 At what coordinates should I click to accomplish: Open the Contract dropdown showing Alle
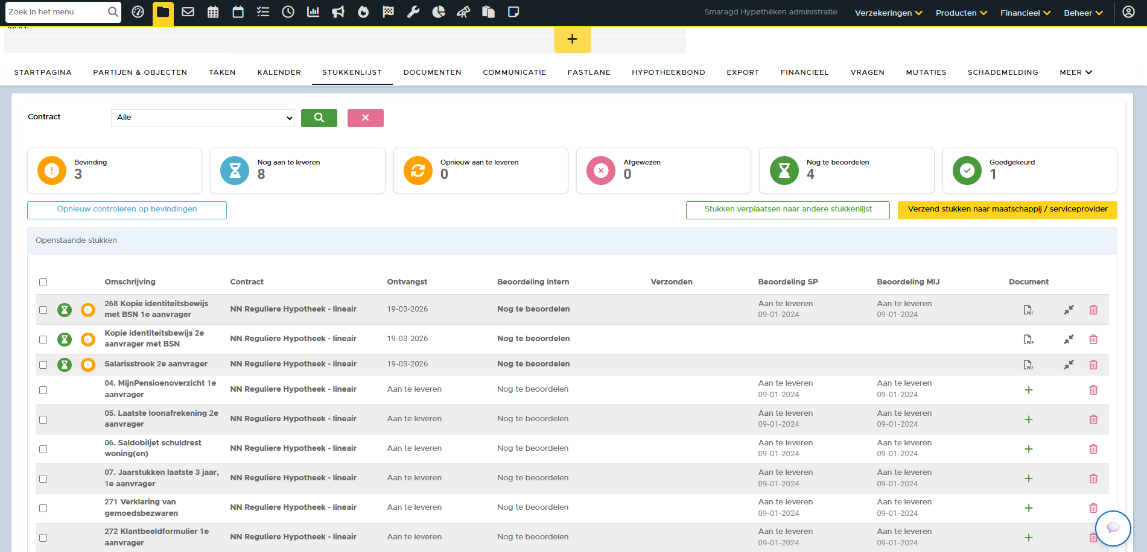[203, 118]
